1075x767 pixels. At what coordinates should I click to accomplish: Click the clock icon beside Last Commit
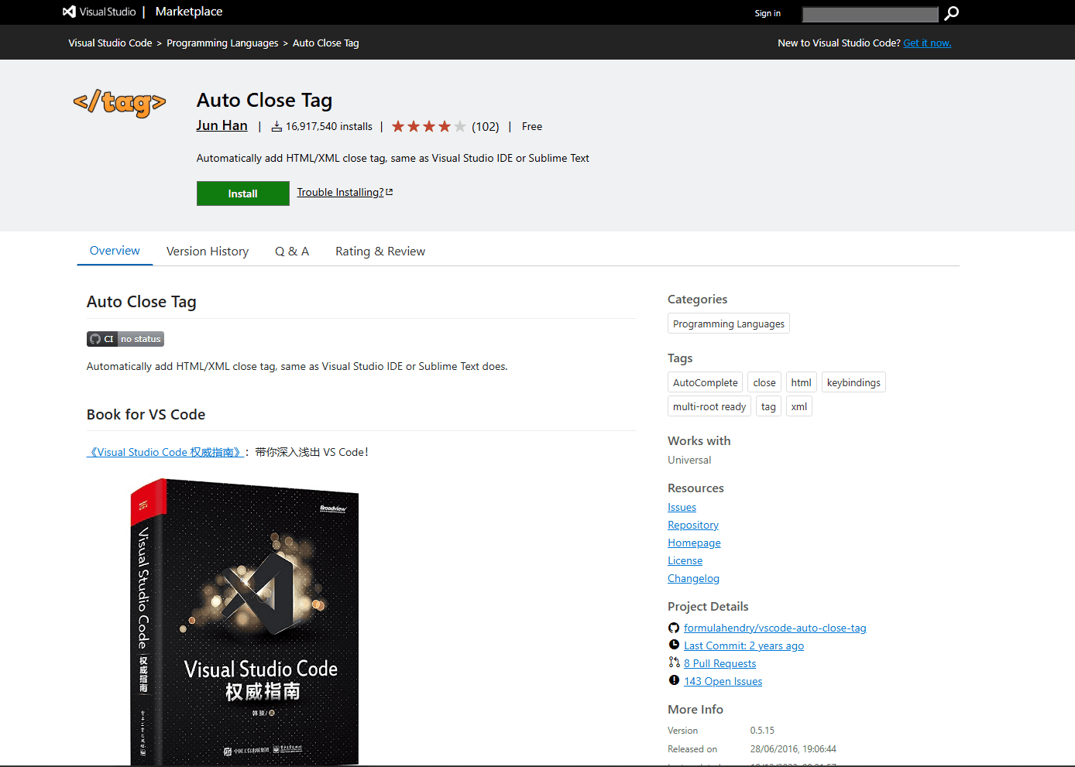coord(674,645)
